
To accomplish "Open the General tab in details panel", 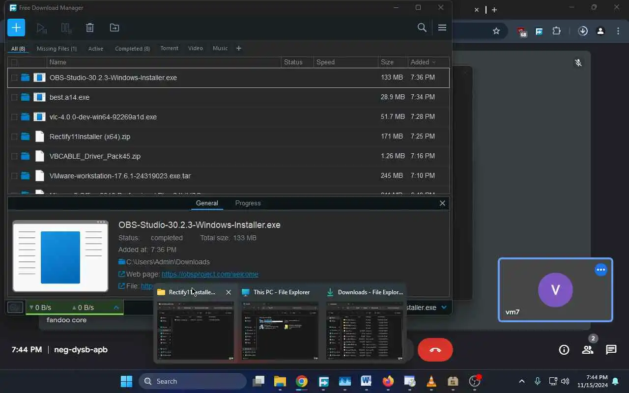I will [x=207, y=203].
